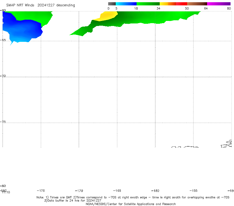This screenshot has width=234, height=206.
Task: Click the color bar label "0"
Action: (x=108, y=9)
